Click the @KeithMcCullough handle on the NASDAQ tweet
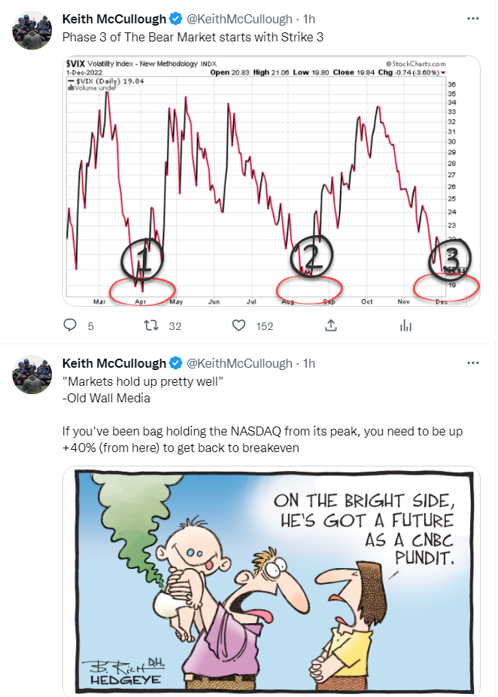Viewport: 498px width, 697px height. 240,363
